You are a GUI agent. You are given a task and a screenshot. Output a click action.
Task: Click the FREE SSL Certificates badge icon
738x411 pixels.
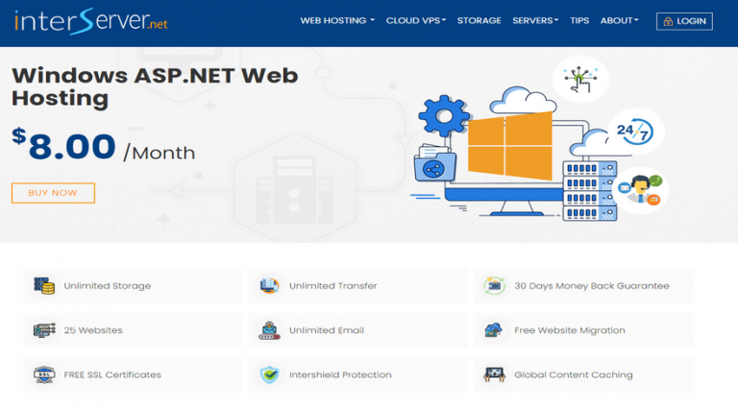point(44,375)
